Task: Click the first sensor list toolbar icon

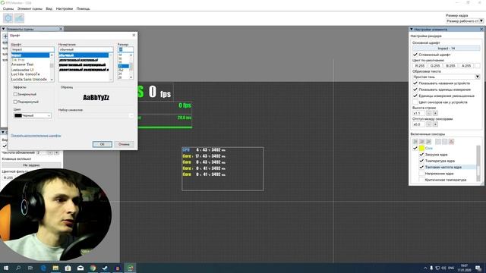Action: [415, 142]
